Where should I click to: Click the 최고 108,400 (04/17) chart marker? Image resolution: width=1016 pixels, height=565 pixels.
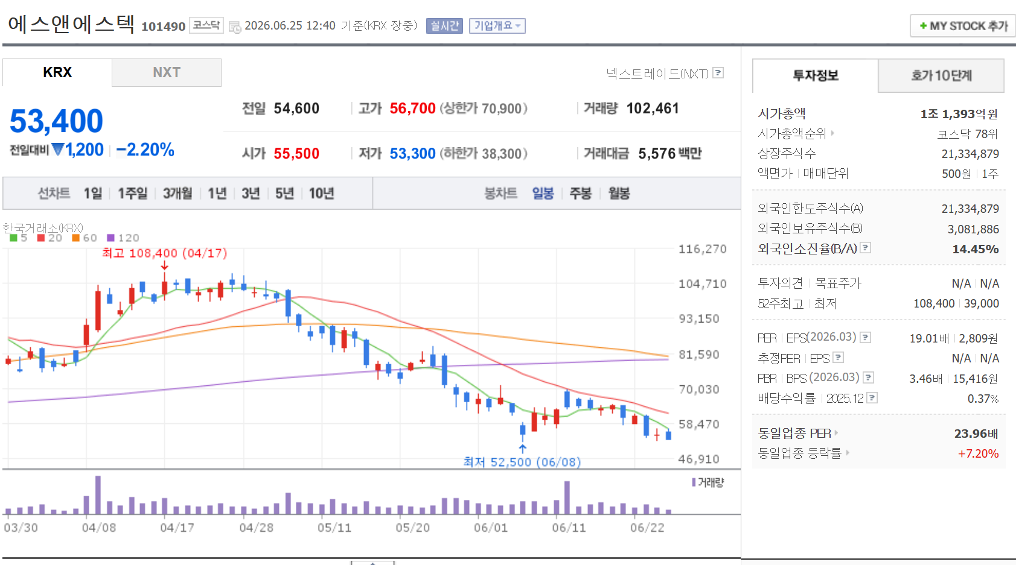tap(165, 253)
